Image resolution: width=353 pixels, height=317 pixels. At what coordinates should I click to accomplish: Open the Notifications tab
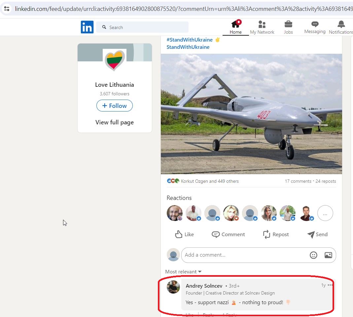pyautogui.click(x=341, y=27)
